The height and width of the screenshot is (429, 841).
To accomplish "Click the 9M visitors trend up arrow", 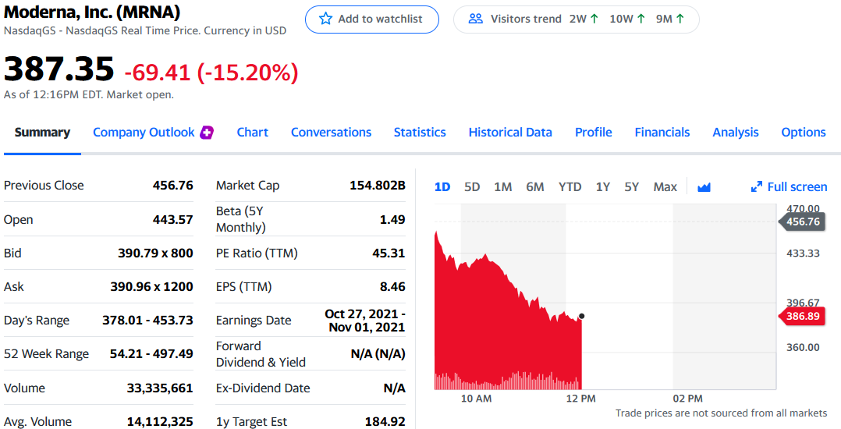I will (x=680, y=19).
